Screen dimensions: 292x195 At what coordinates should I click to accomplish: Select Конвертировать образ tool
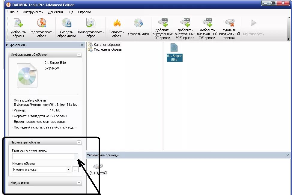91,23
